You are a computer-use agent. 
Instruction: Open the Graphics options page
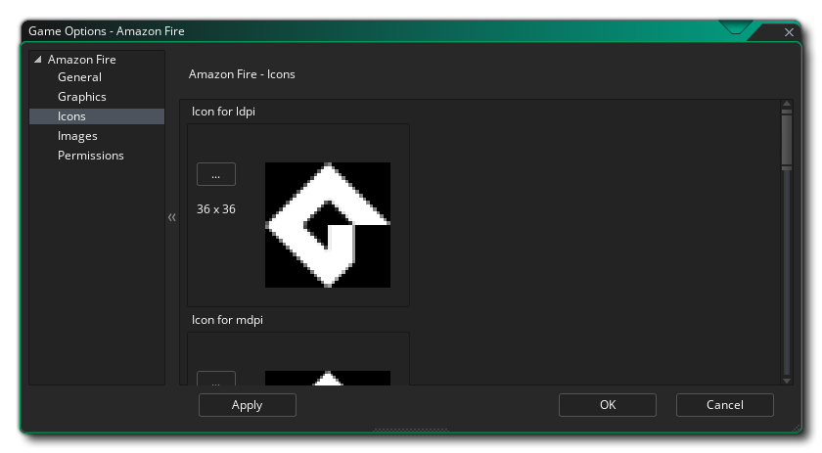(x=82, y=97)
